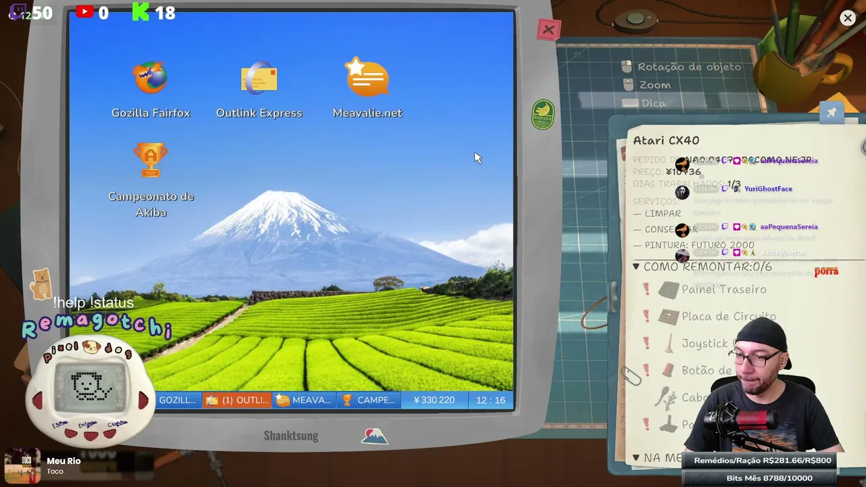Click the Shanktsung brand label on the monitor
866x487 pixels.
pyautogui.click(x=291, y=436)
